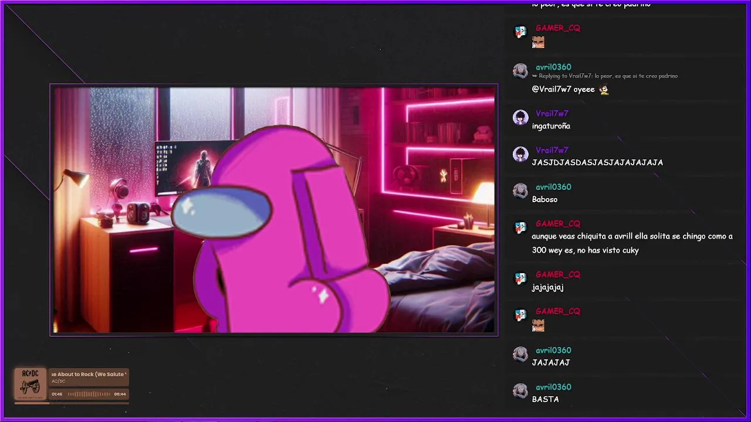Click the elapsed time 01:46
This screenshot has width=751, height=422.
click(x=57, y=394)
